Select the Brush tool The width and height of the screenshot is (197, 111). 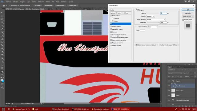coord(2,36)
